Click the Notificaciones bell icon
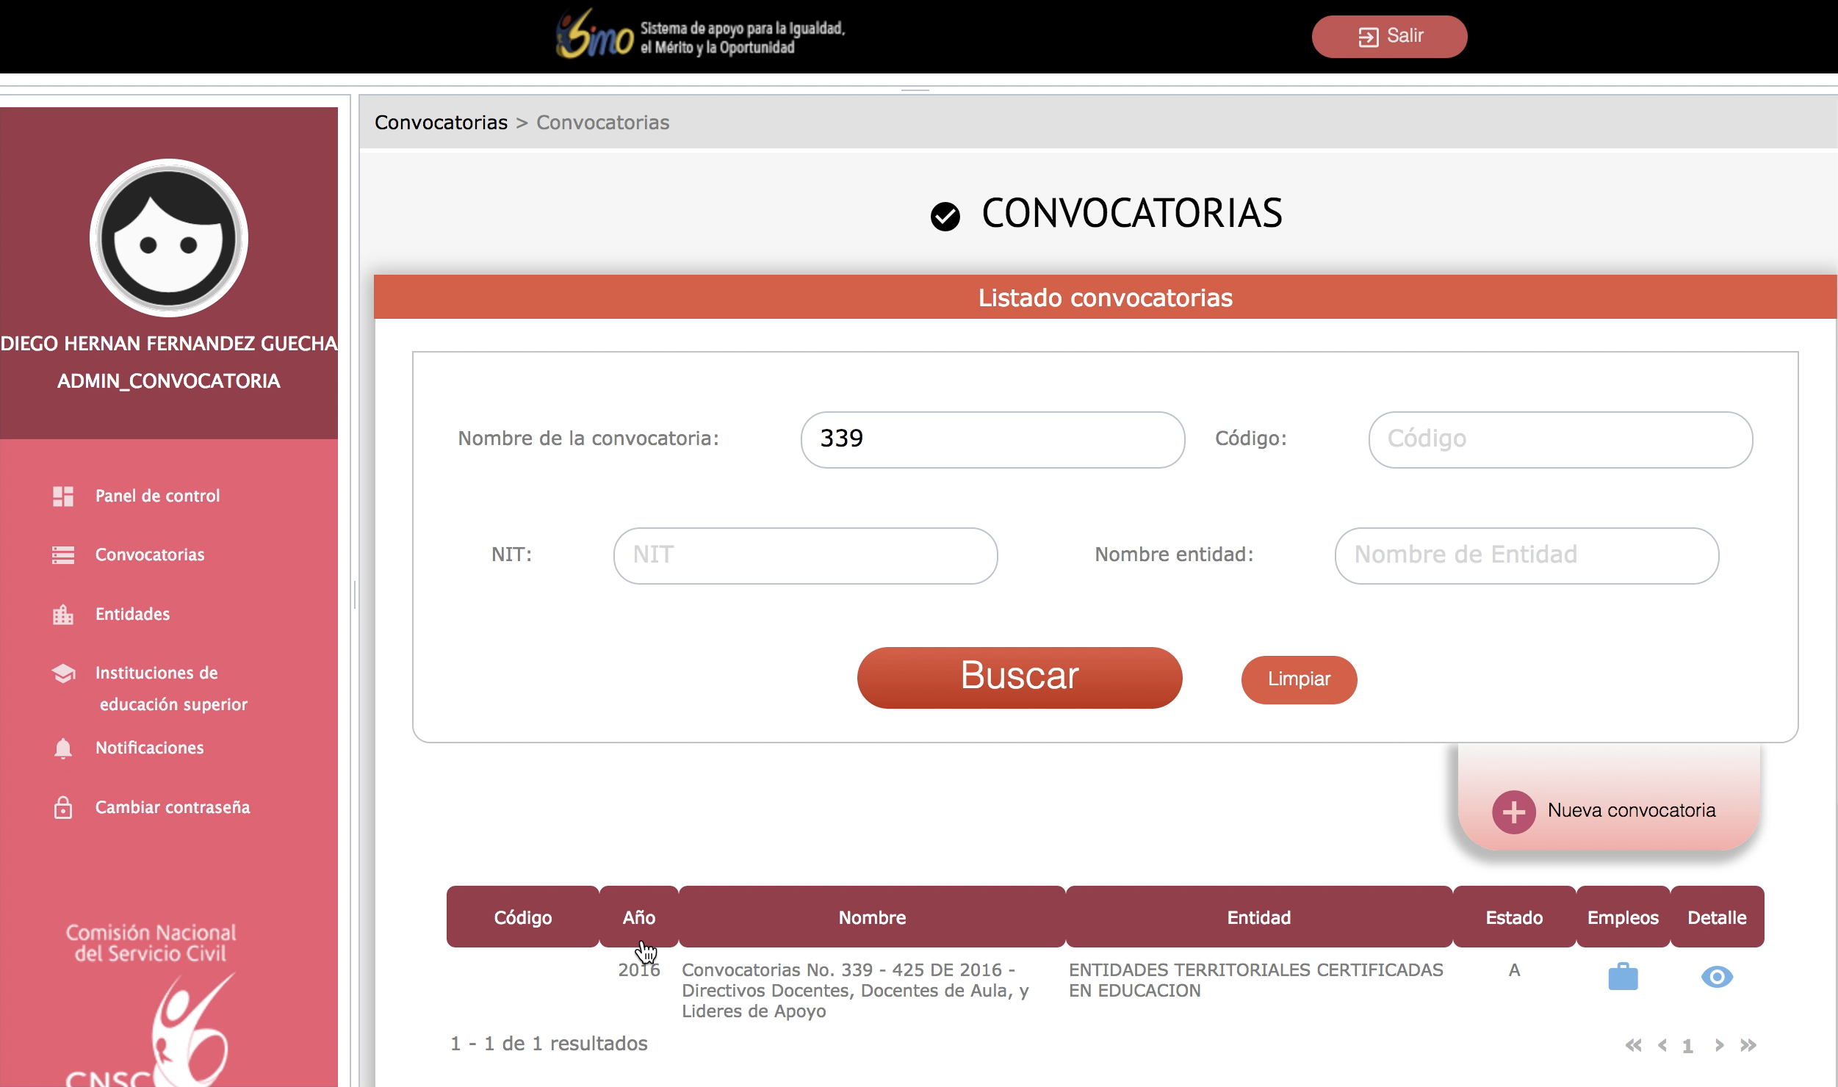The width and height of the screenshot is (1838, 1087). (63, 748)
